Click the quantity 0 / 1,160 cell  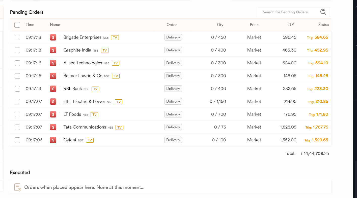click(218, 101)
